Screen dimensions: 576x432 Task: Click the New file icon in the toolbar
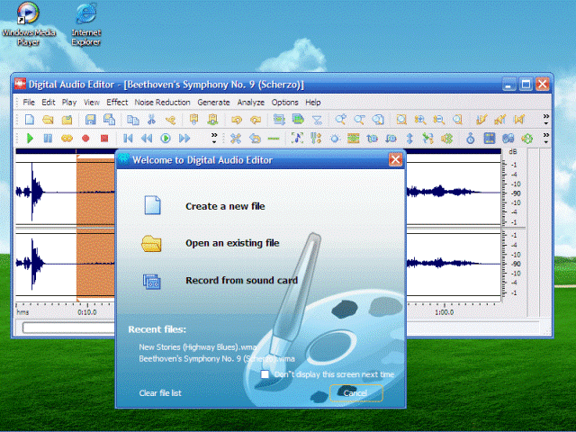tap(30, 120)
